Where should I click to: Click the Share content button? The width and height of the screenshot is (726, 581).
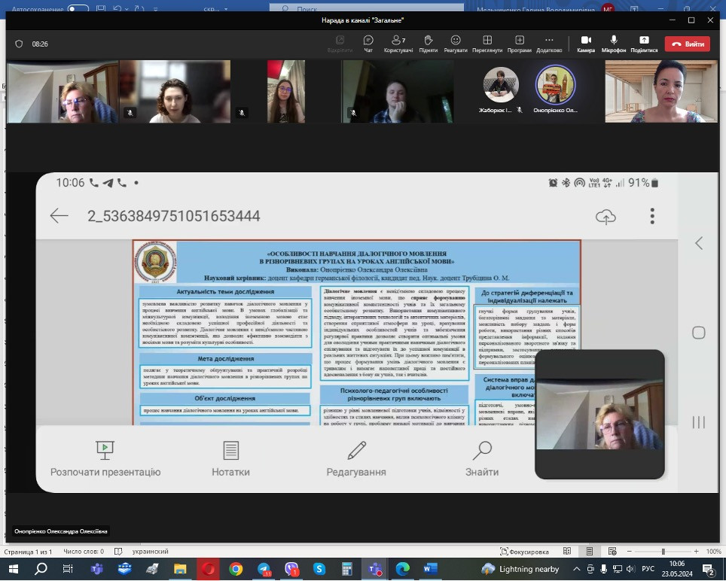[x=644, y=43]
